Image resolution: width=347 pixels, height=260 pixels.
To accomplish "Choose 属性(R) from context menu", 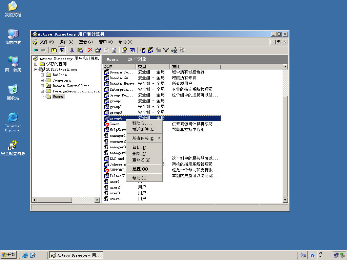I will [x=144, y=169].
